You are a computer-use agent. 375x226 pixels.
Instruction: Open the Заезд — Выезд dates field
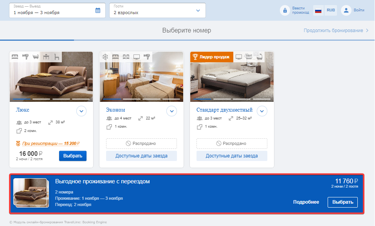pyautogui.click(x=57, y=10)
